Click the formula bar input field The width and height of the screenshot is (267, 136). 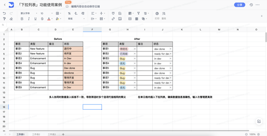point(136,25)
